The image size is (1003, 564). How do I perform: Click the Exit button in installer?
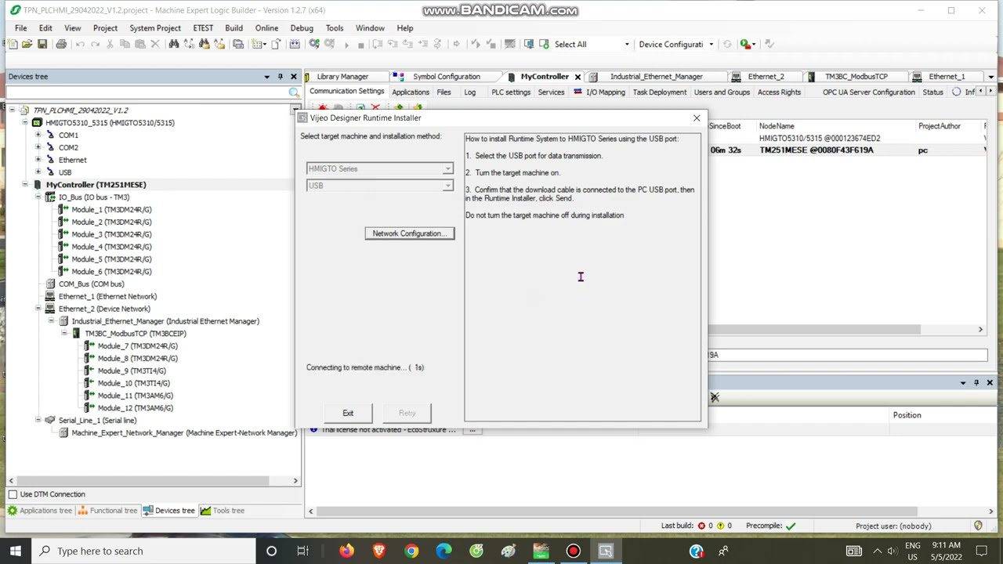[348, 414]
